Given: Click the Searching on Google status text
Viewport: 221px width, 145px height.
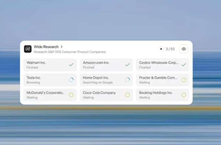Looking at the screenshot, I should point(98,83).
